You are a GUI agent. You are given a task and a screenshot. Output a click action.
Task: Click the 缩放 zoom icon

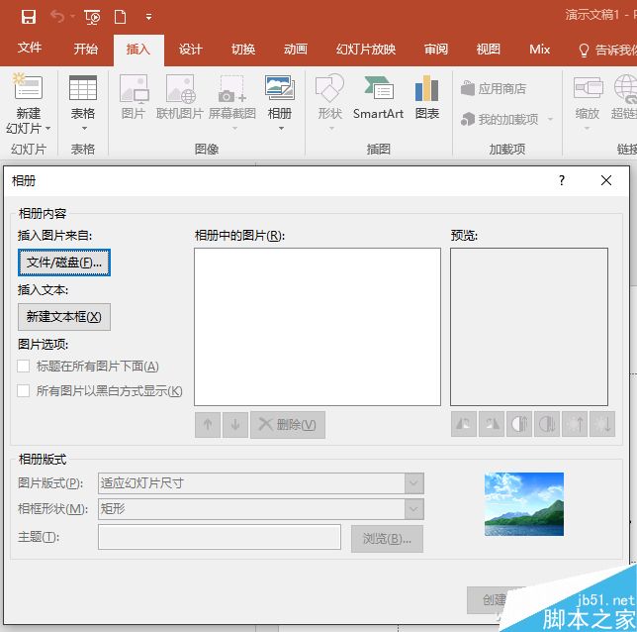[x=588, y=88]
